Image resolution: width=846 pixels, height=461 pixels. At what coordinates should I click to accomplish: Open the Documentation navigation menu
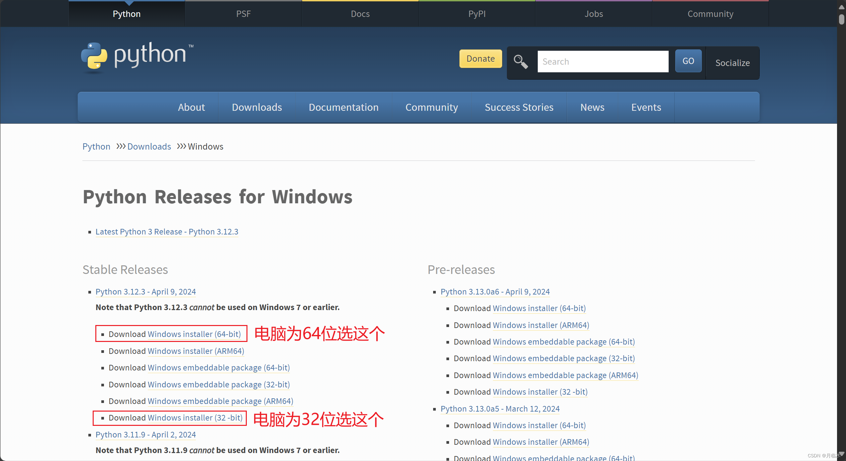pos(343,107)
